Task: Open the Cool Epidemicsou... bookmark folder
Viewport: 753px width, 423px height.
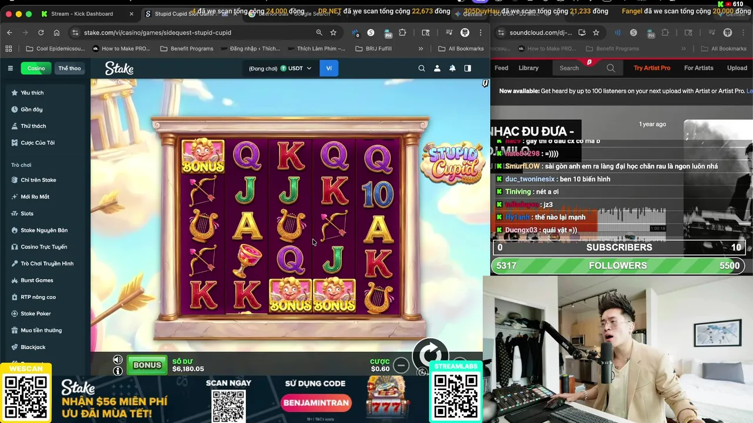Action: pos(56,49)
